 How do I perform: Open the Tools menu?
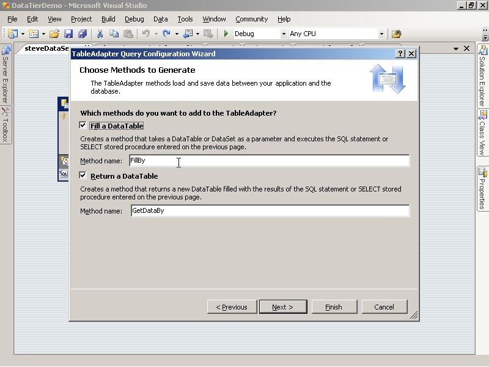[x=185, y=19]
